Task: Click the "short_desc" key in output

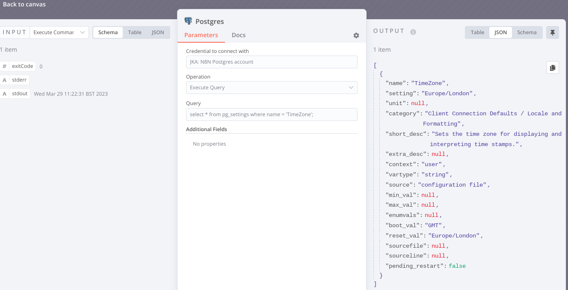Action: click(x=406, y=134)
